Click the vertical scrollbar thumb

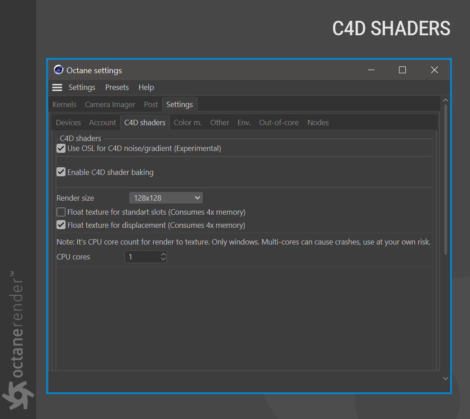(446, 179)
